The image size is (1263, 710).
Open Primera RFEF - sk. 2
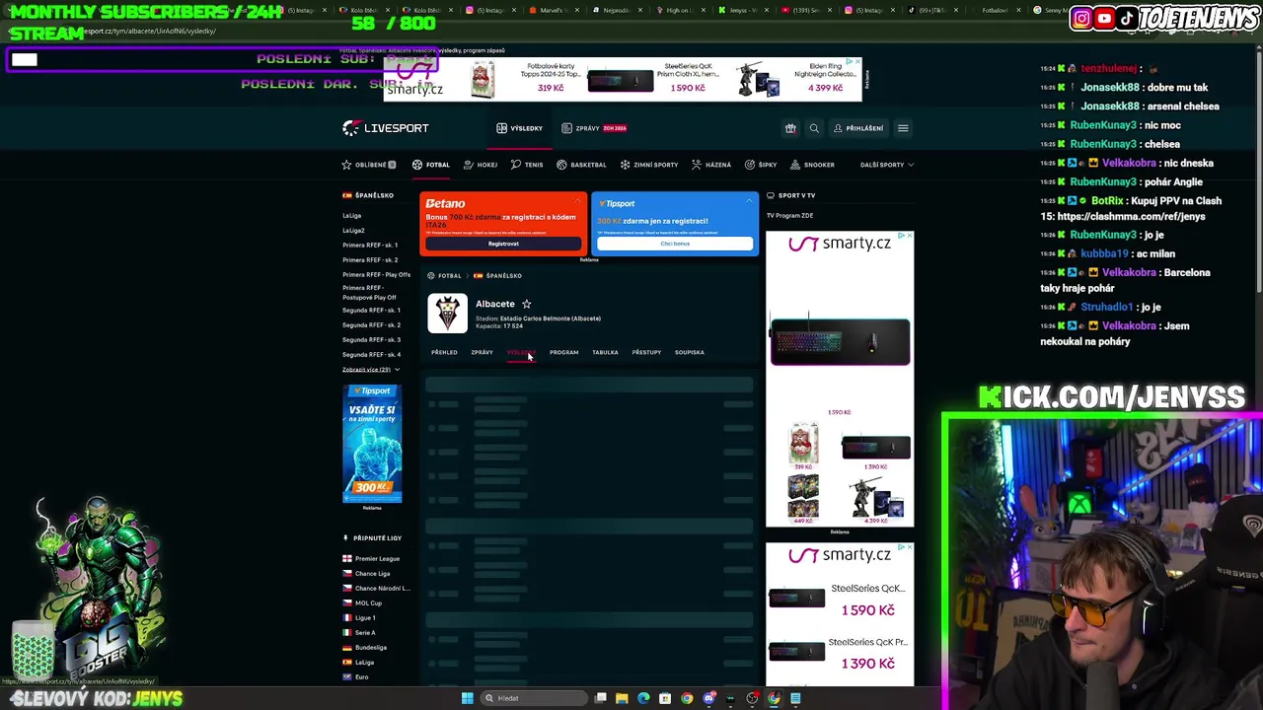(370, 259)
